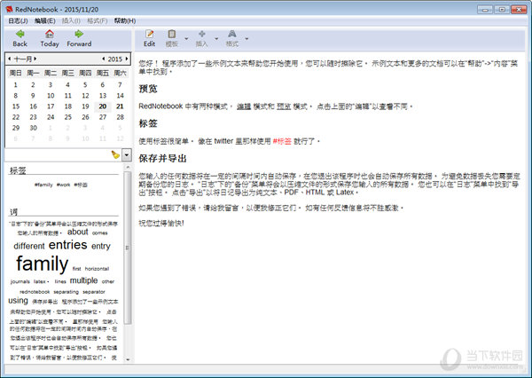Go to previous day with Back arrow
Screen dimensions: 532x378
click(20, 38)
